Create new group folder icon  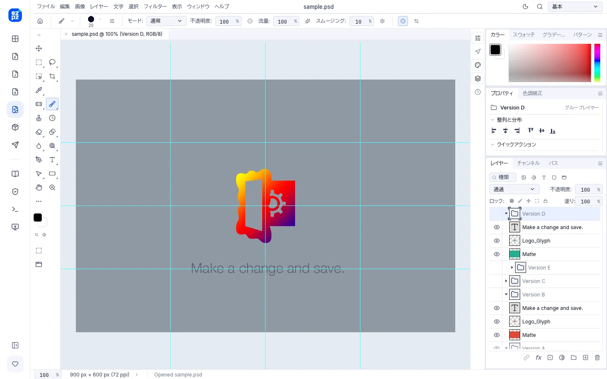(574, 358)
